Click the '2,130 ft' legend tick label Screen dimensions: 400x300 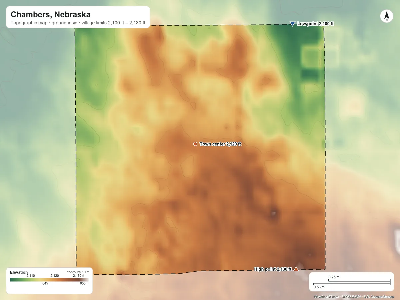click(79, 276)
